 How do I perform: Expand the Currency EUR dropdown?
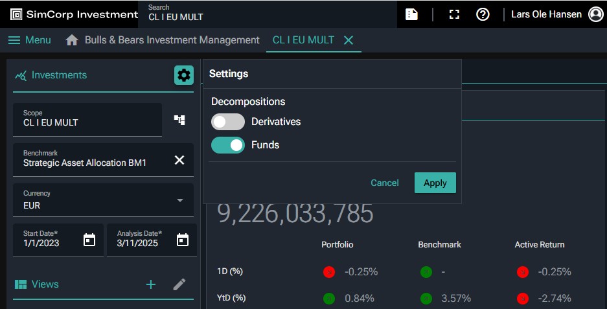pyautogui.click(x=180, y=200)
